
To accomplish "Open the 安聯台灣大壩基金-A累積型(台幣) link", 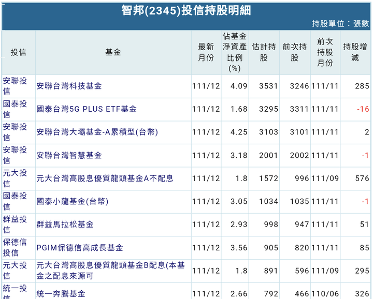I will point(97,132).
